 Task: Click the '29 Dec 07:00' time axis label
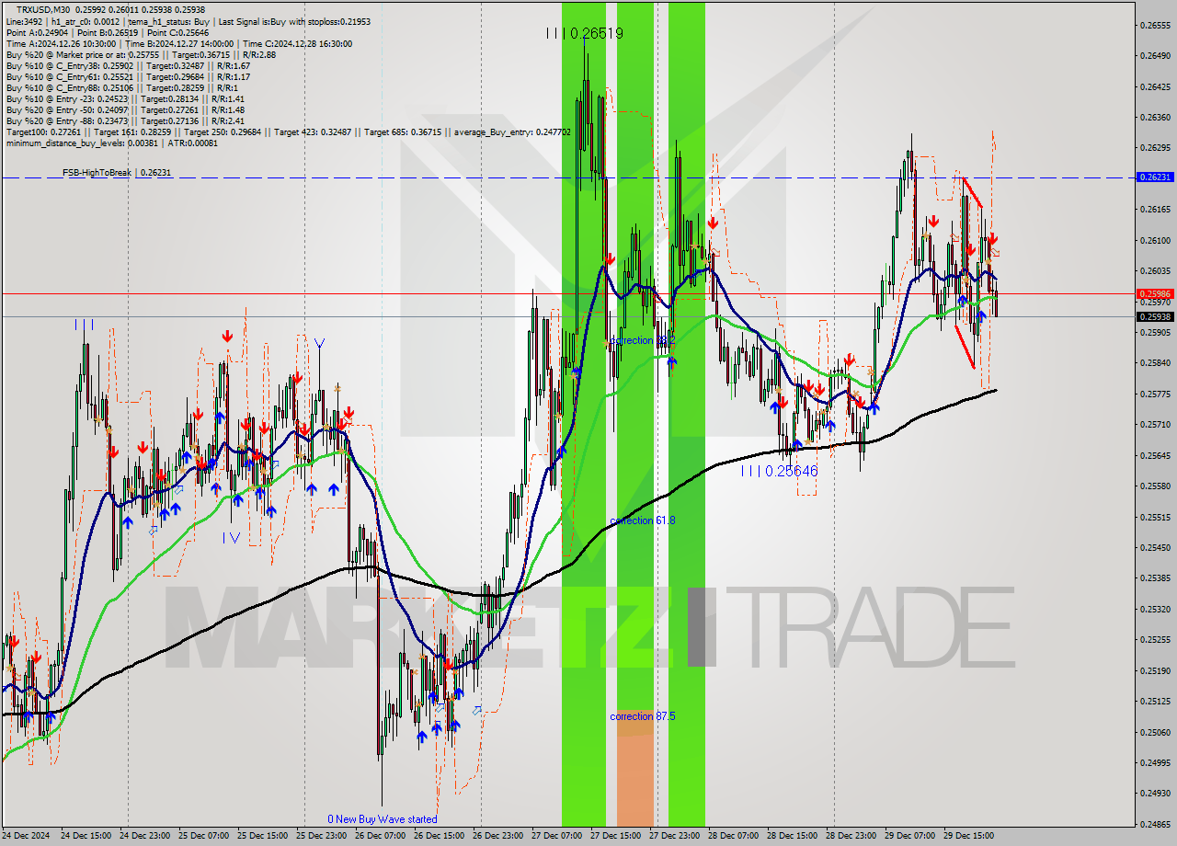pyautogui.click(x=909, y=836)
